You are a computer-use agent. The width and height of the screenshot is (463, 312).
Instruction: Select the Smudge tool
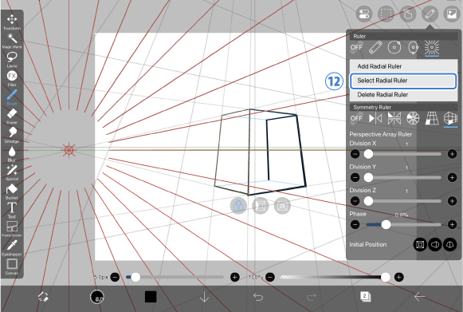(x=12, y=135)
